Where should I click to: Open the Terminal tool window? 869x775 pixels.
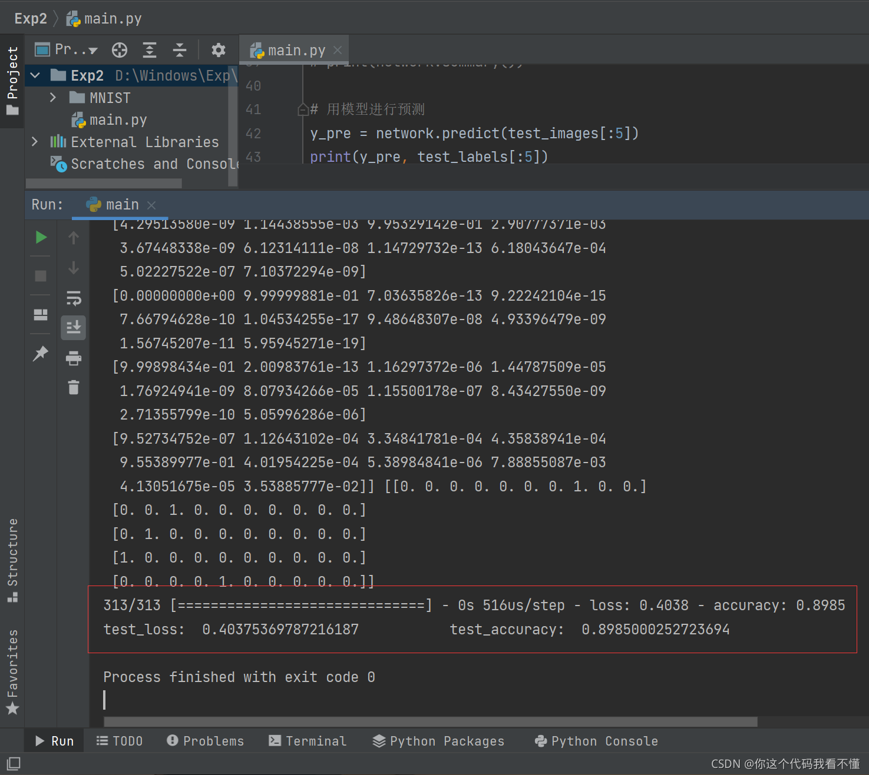pyautogui.click(x=308, y=741)
